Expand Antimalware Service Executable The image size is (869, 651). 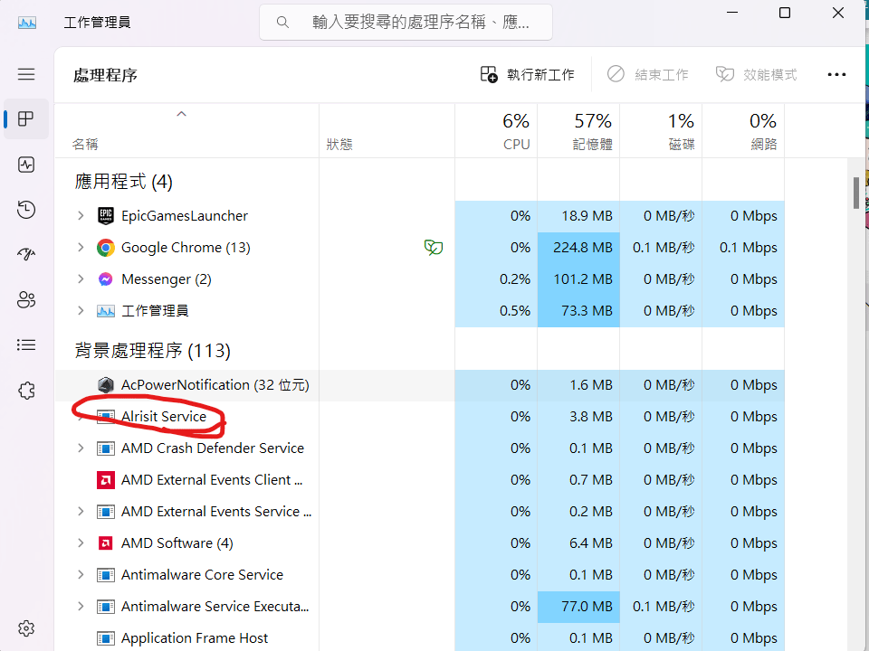pyautogui.click(x=81, y=607)
